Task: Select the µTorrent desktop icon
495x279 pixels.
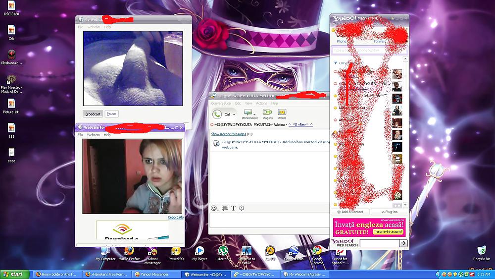Action: point(223,253)
